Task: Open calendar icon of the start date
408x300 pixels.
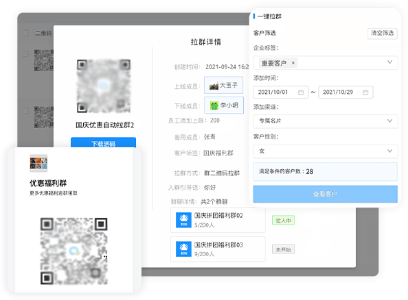Action: click(301, 92)
